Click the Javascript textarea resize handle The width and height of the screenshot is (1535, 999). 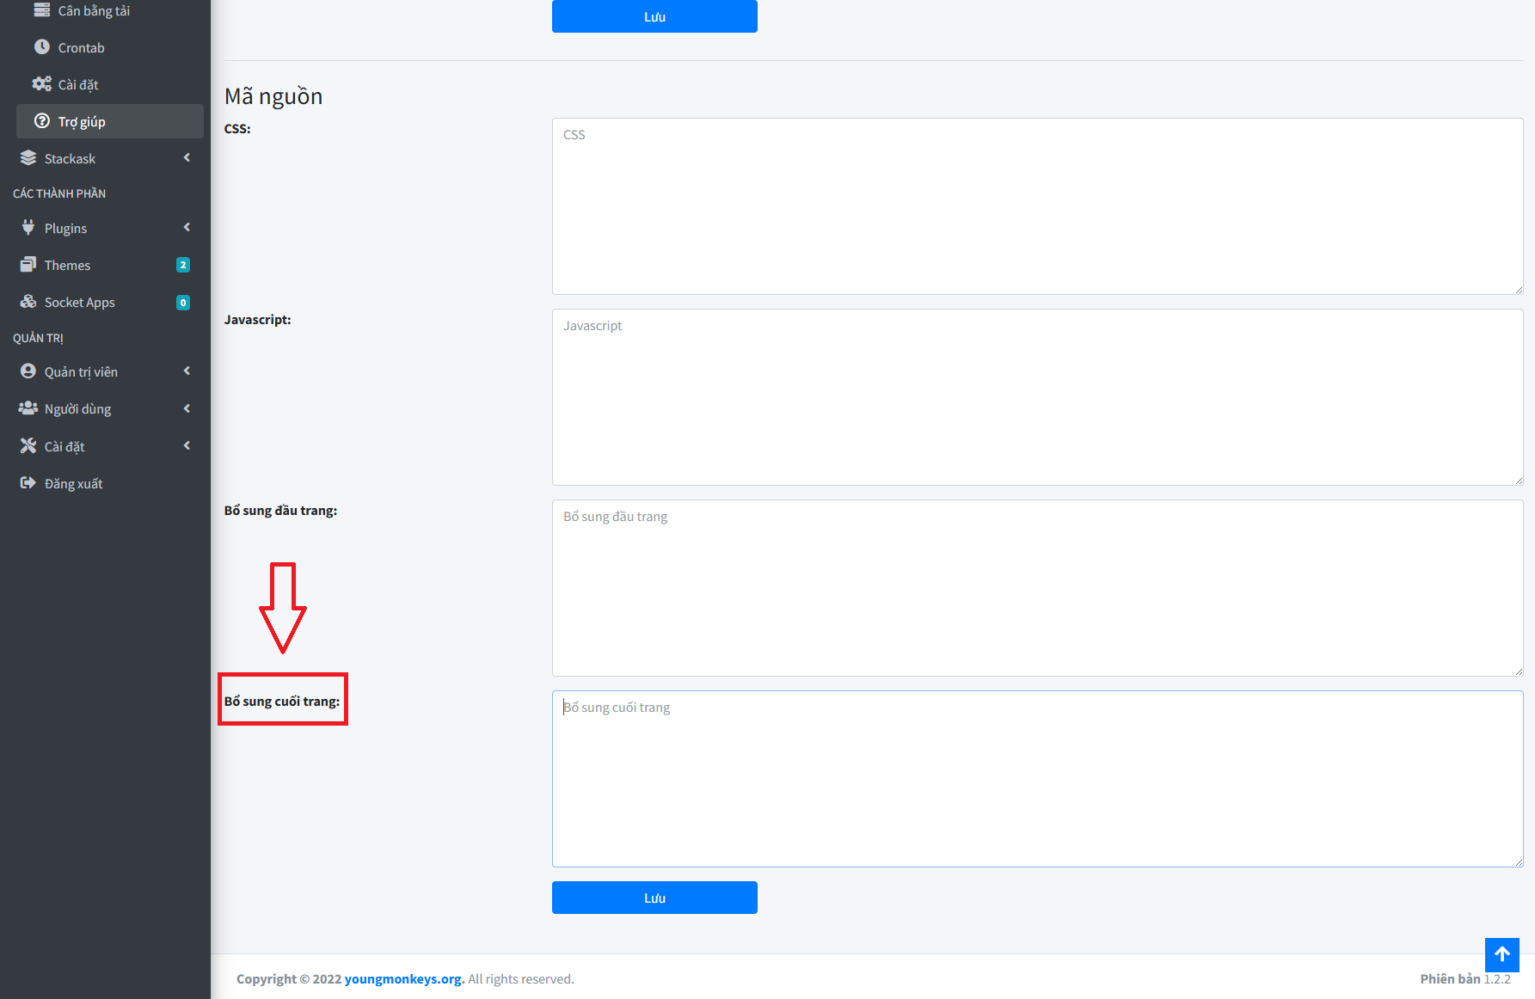(1518, 481)
